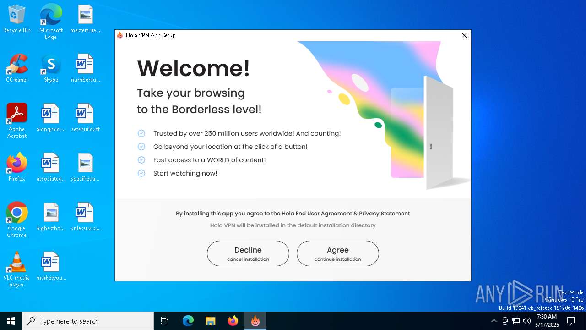
Task: Open the Action Center notifications
Action: [x=571, y=321]
